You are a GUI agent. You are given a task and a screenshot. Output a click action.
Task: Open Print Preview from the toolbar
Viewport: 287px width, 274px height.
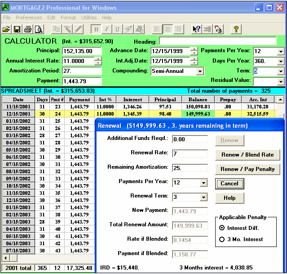point(39,29)
